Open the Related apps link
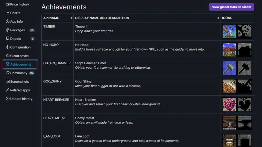The width and height of the screenshot is (262, 147). click(20, 90)
